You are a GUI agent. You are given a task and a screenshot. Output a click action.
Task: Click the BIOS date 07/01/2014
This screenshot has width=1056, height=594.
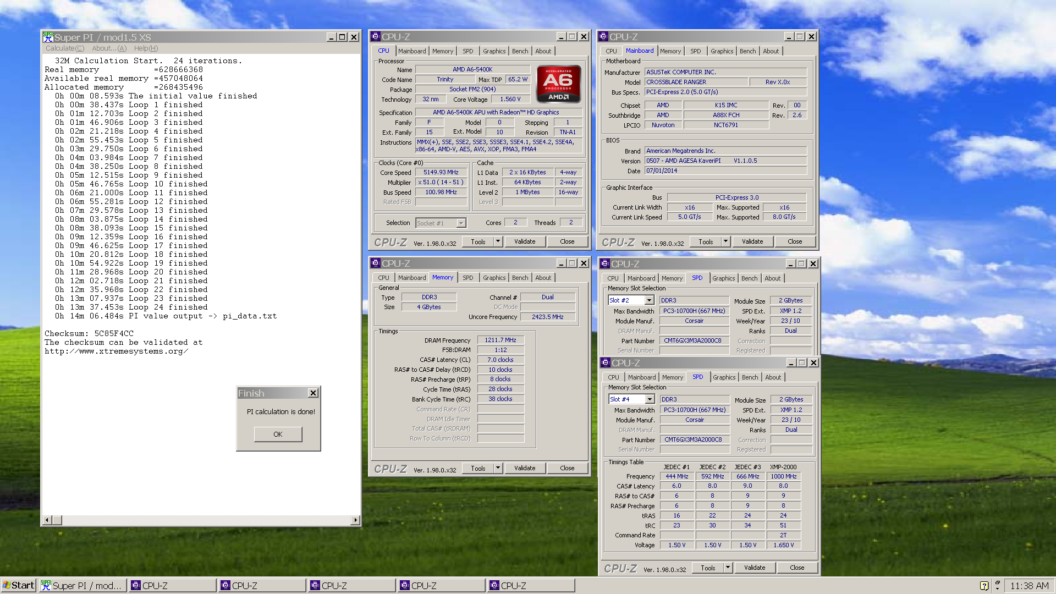coord(726,170)
